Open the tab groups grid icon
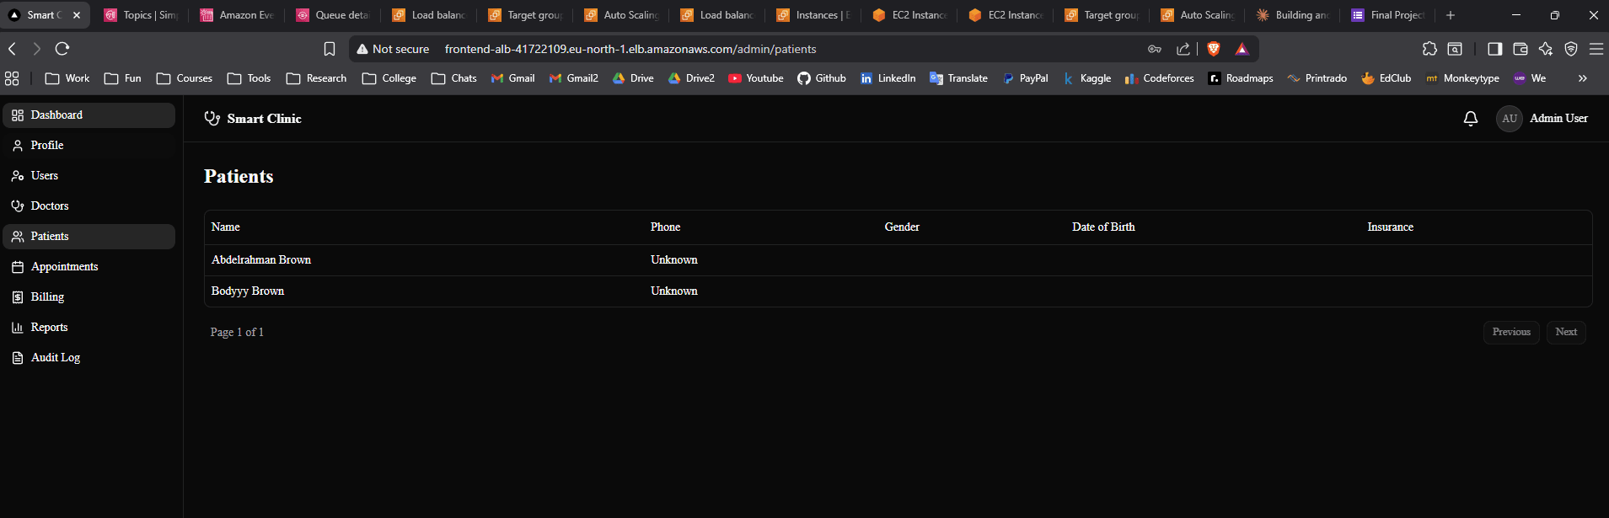This screenshot has height=518, width=1609. [12, 78]
